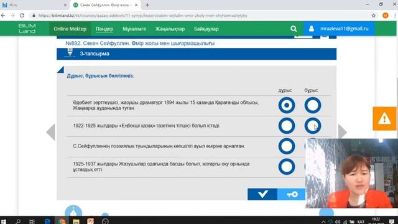Choose 'дұрыс' for the poetry village-life statement
398x224 pixels.
[287, 146]
